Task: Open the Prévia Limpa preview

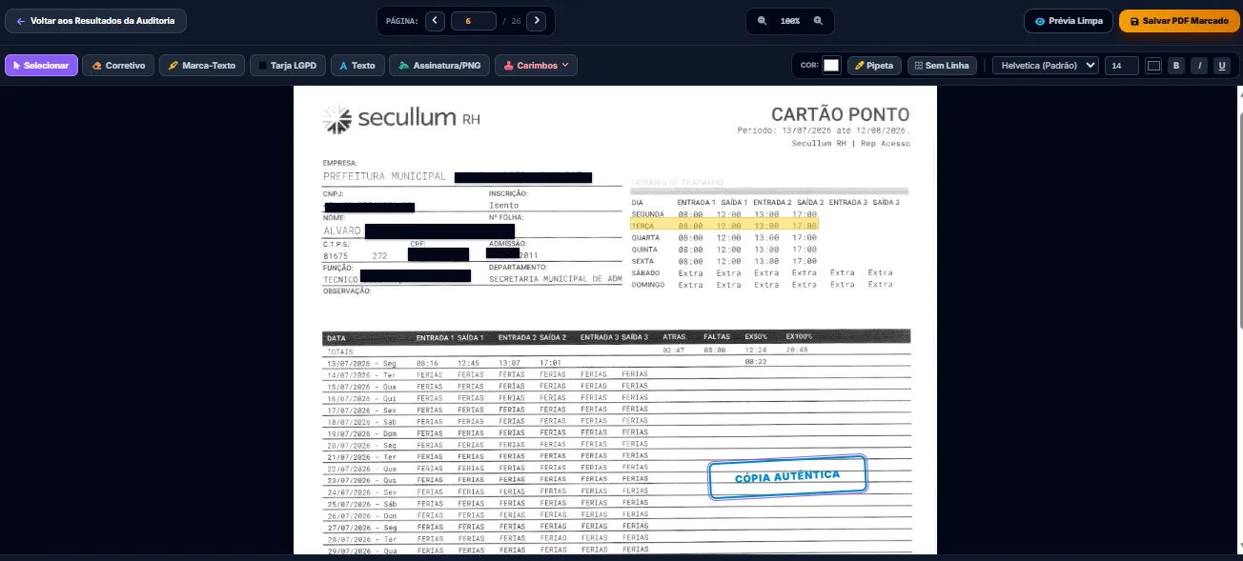Action: (x=1068, y=20)
